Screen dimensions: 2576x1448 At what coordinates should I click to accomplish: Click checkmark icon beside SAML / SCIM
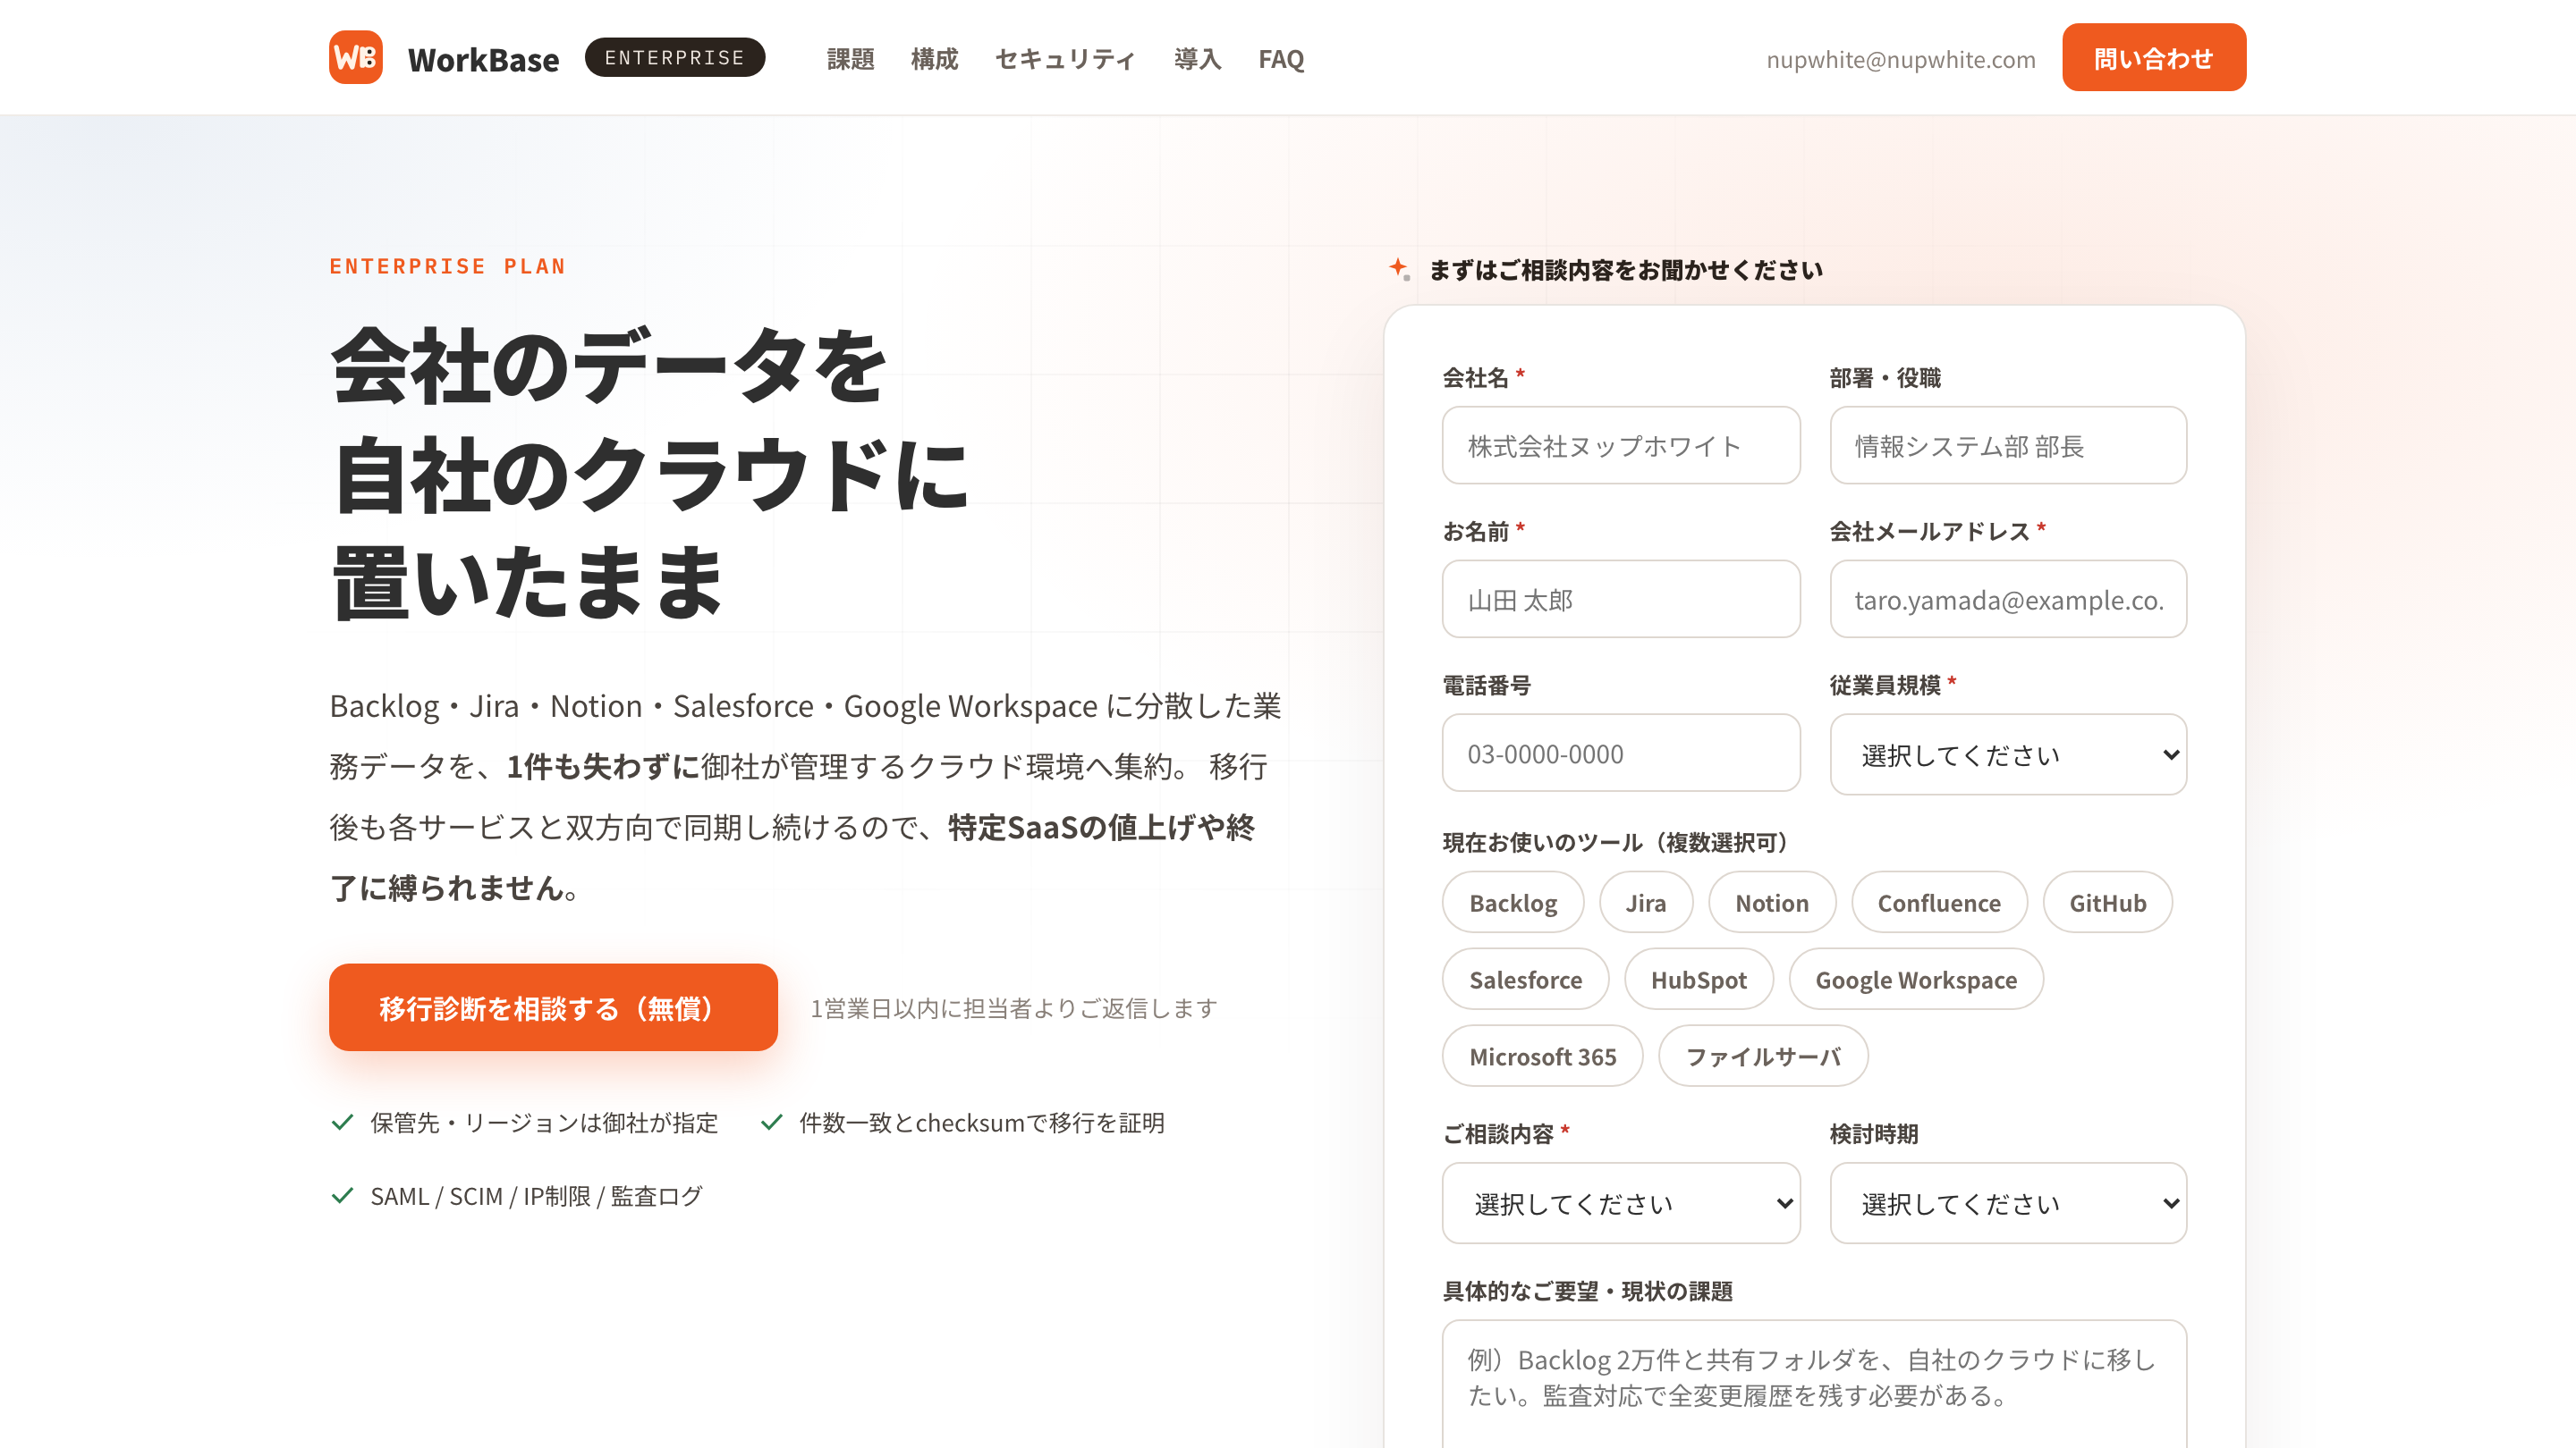click(x=342, y=1195)
